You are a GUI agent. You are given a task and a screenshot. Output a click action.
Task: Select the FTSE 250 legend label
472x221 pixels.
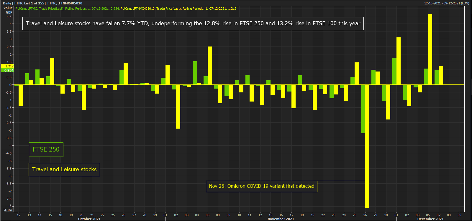[46, 149]
